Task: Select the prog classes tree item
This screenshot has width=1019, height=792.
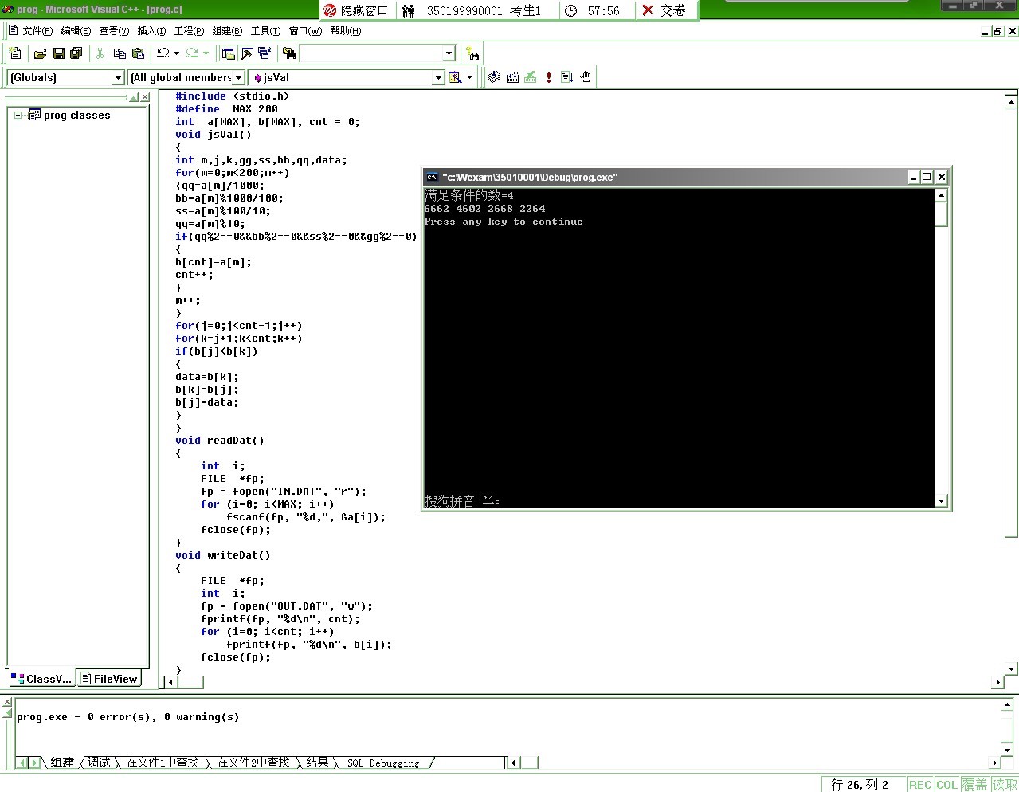Action: point(77,115)
